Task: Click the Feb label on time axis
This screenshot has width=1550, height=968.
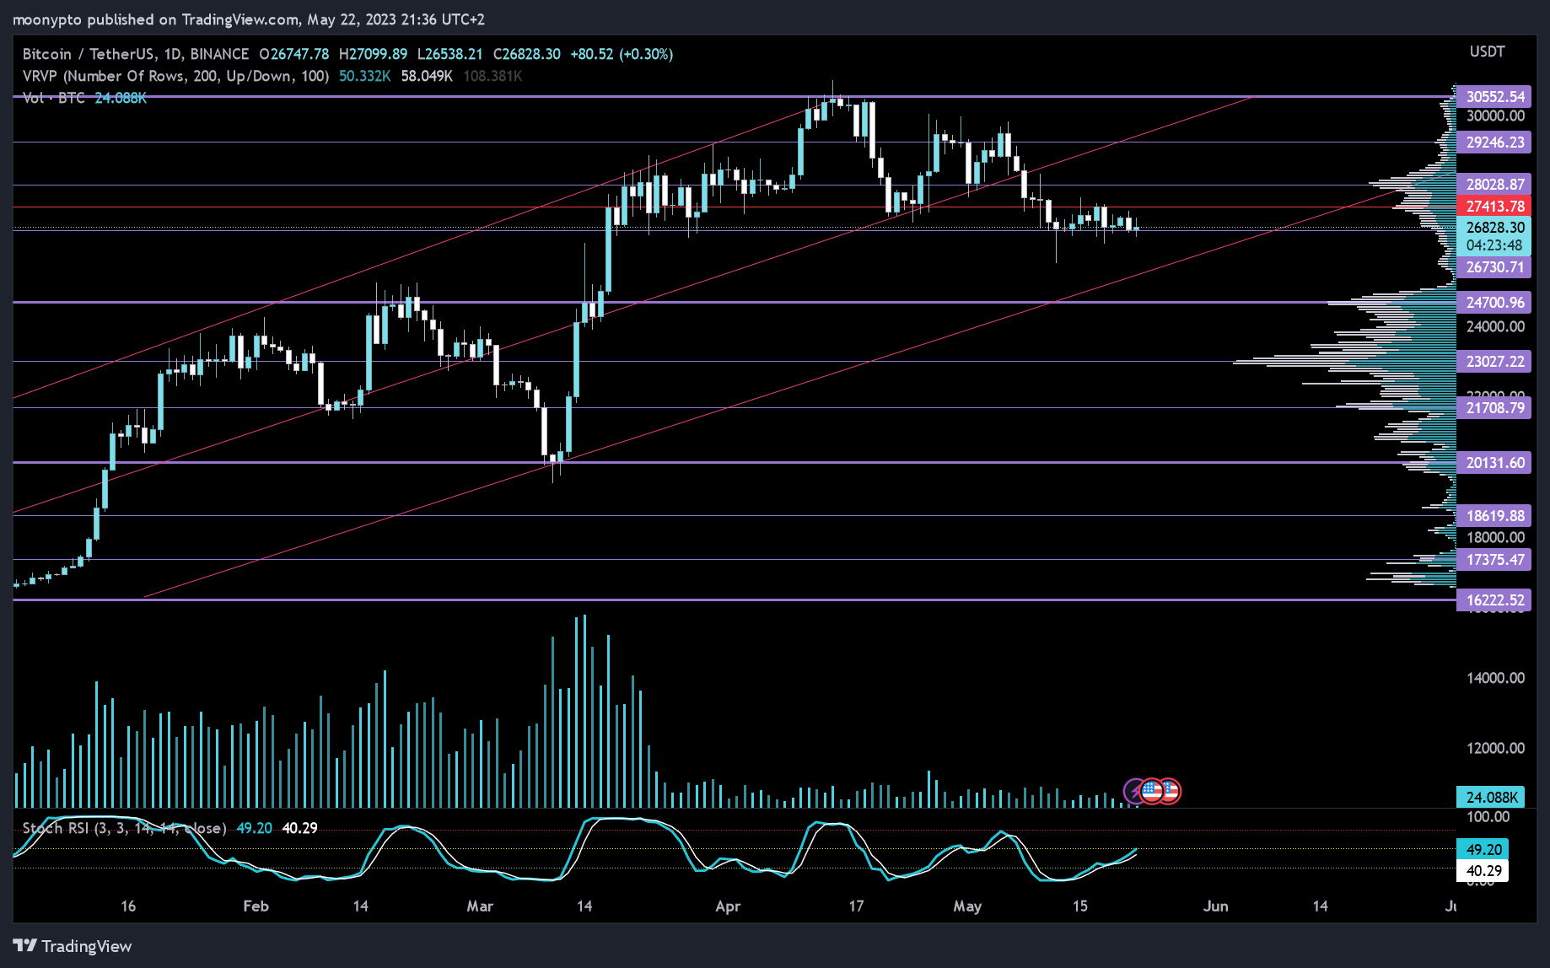Action: point(256,906)
